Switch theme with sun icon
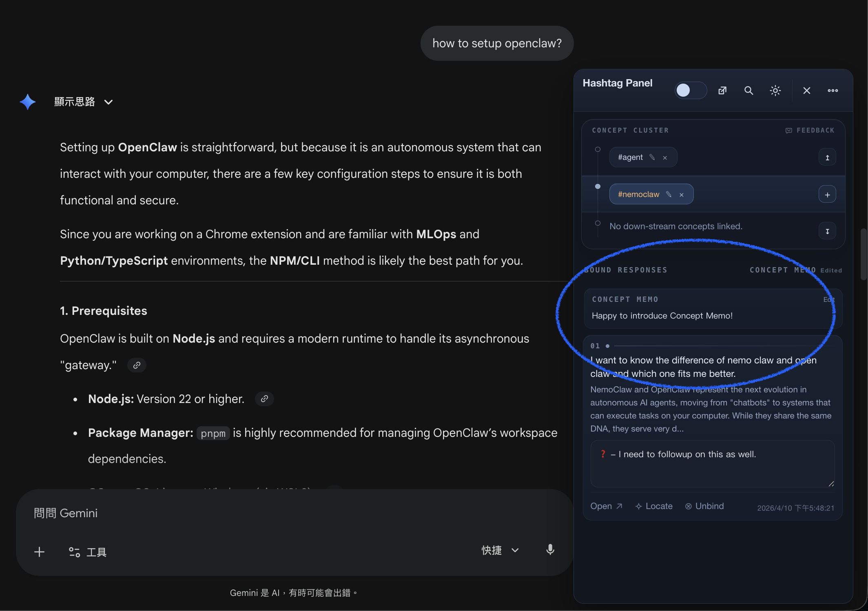Viewport: 868px width, 611px height. coord(775,91)
